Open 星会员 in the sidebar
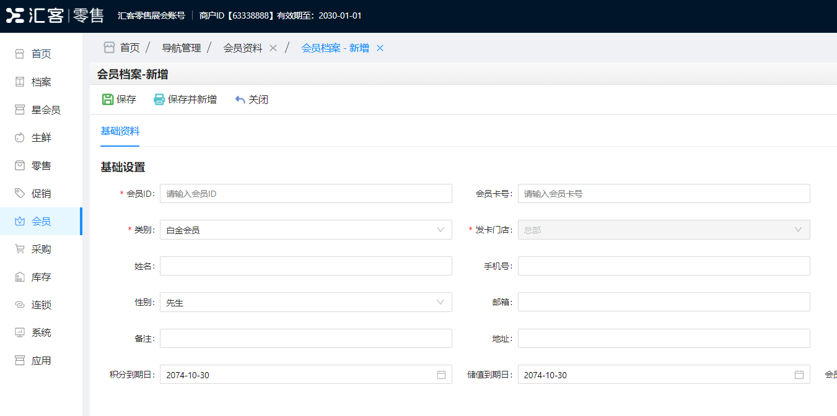 click(x=45, y=110)
